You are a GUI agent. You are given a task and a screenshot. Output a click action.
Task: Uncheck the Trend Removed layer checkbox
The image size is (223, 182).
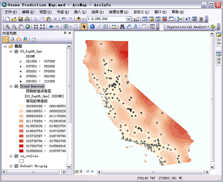pos(16,86)
